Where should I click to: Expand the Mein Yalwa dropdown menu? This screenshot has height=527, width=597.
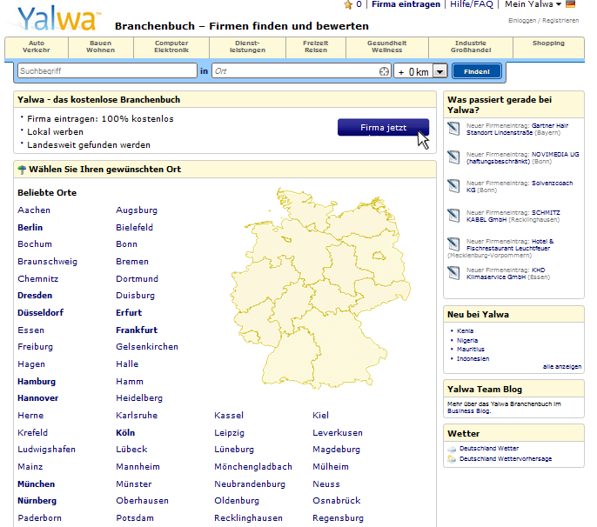pos(533,4)
